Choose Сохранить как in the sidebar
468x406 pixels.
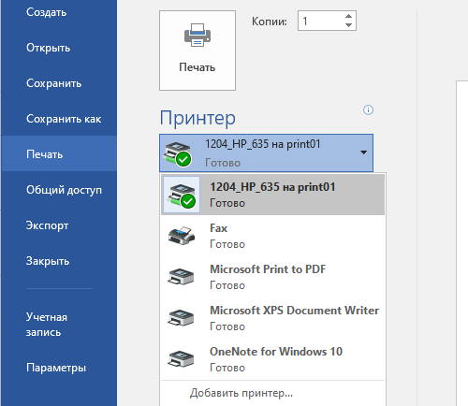click(64, 119)
